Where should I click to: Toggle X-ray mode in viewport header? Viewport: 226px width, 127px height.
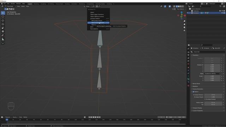click(174, 6)
